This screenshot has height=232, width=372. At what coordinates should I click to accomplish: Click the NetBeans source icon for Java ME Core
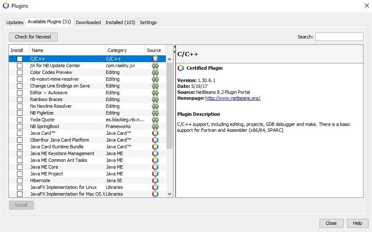click(155, 167)
